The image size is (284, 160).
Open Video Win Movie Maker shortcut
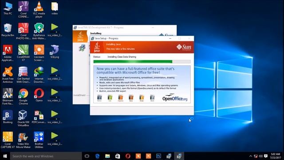(24, 140)
